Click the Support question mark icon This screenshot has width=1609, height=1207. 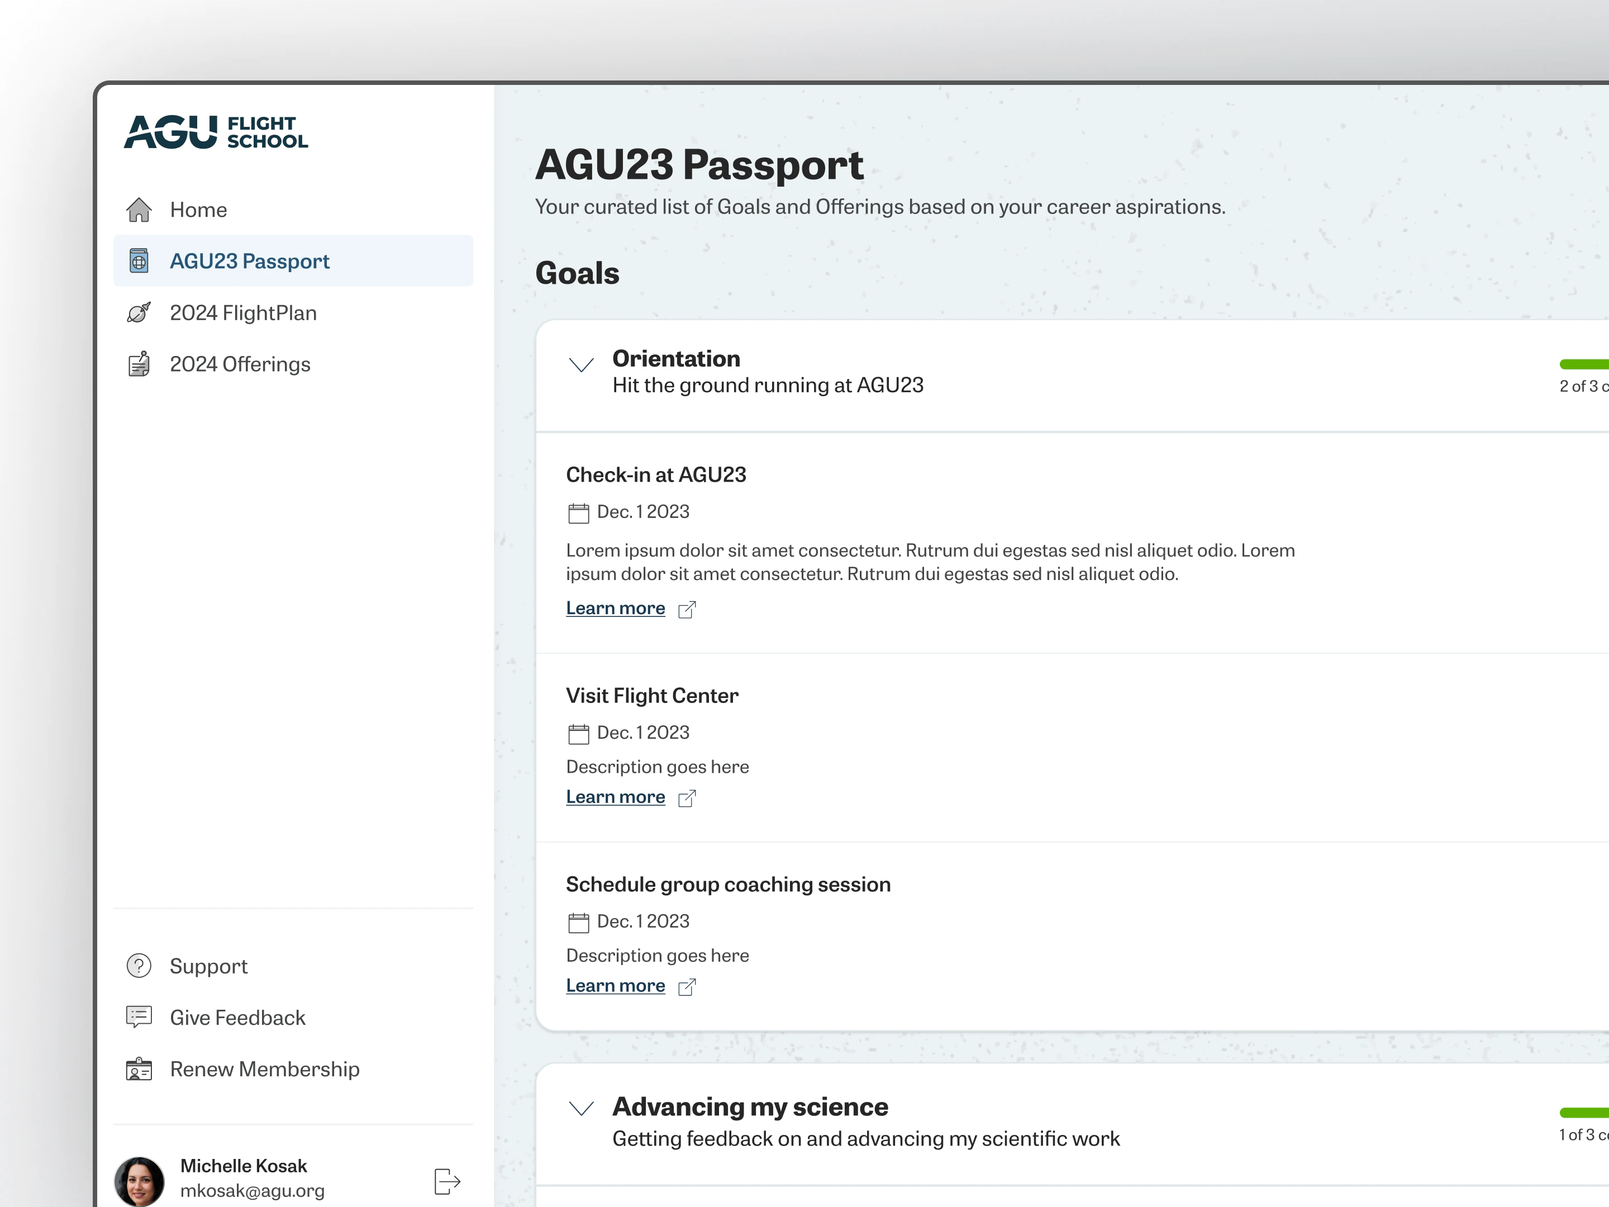click(x=139, y=966)
